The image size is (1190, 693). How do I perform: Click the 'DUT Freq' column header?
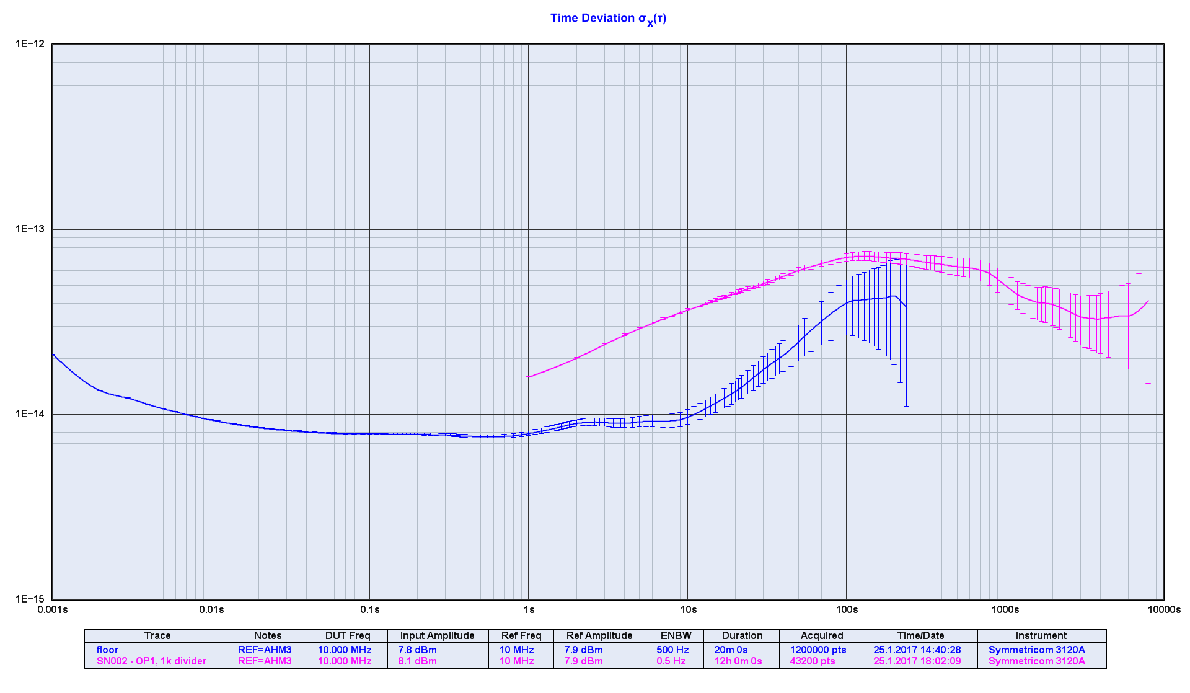click(x=348, y=635)
